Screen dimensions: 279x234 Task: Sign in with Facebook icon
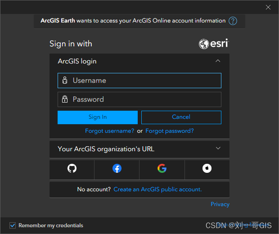click(x=117, y=168)
